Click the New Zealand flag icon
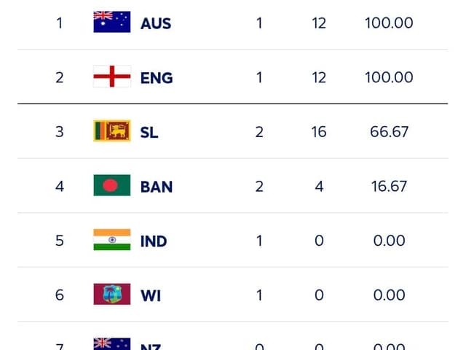Viewport: 466px width, 350px height. 112,344
